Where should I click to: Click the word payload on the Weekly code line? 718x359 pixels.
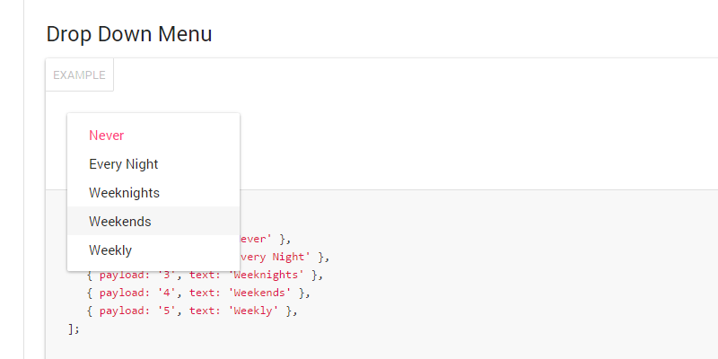pos(123,311)
